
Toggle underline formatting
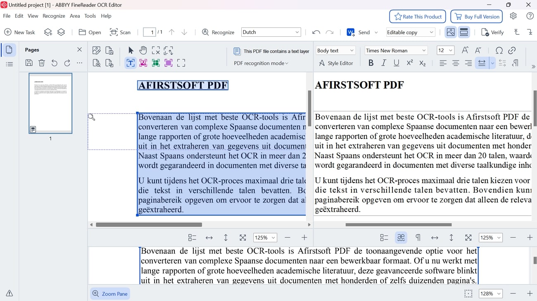point(397,63)
